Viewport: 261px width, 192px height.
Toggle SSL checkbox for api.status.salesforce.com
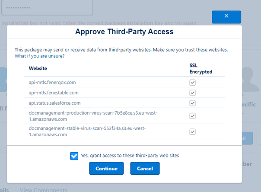point(192,103)
